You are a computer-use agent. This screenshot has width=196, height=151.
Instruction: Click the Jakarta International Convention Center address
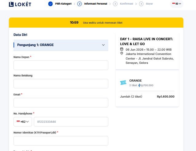tap(150, 58)
